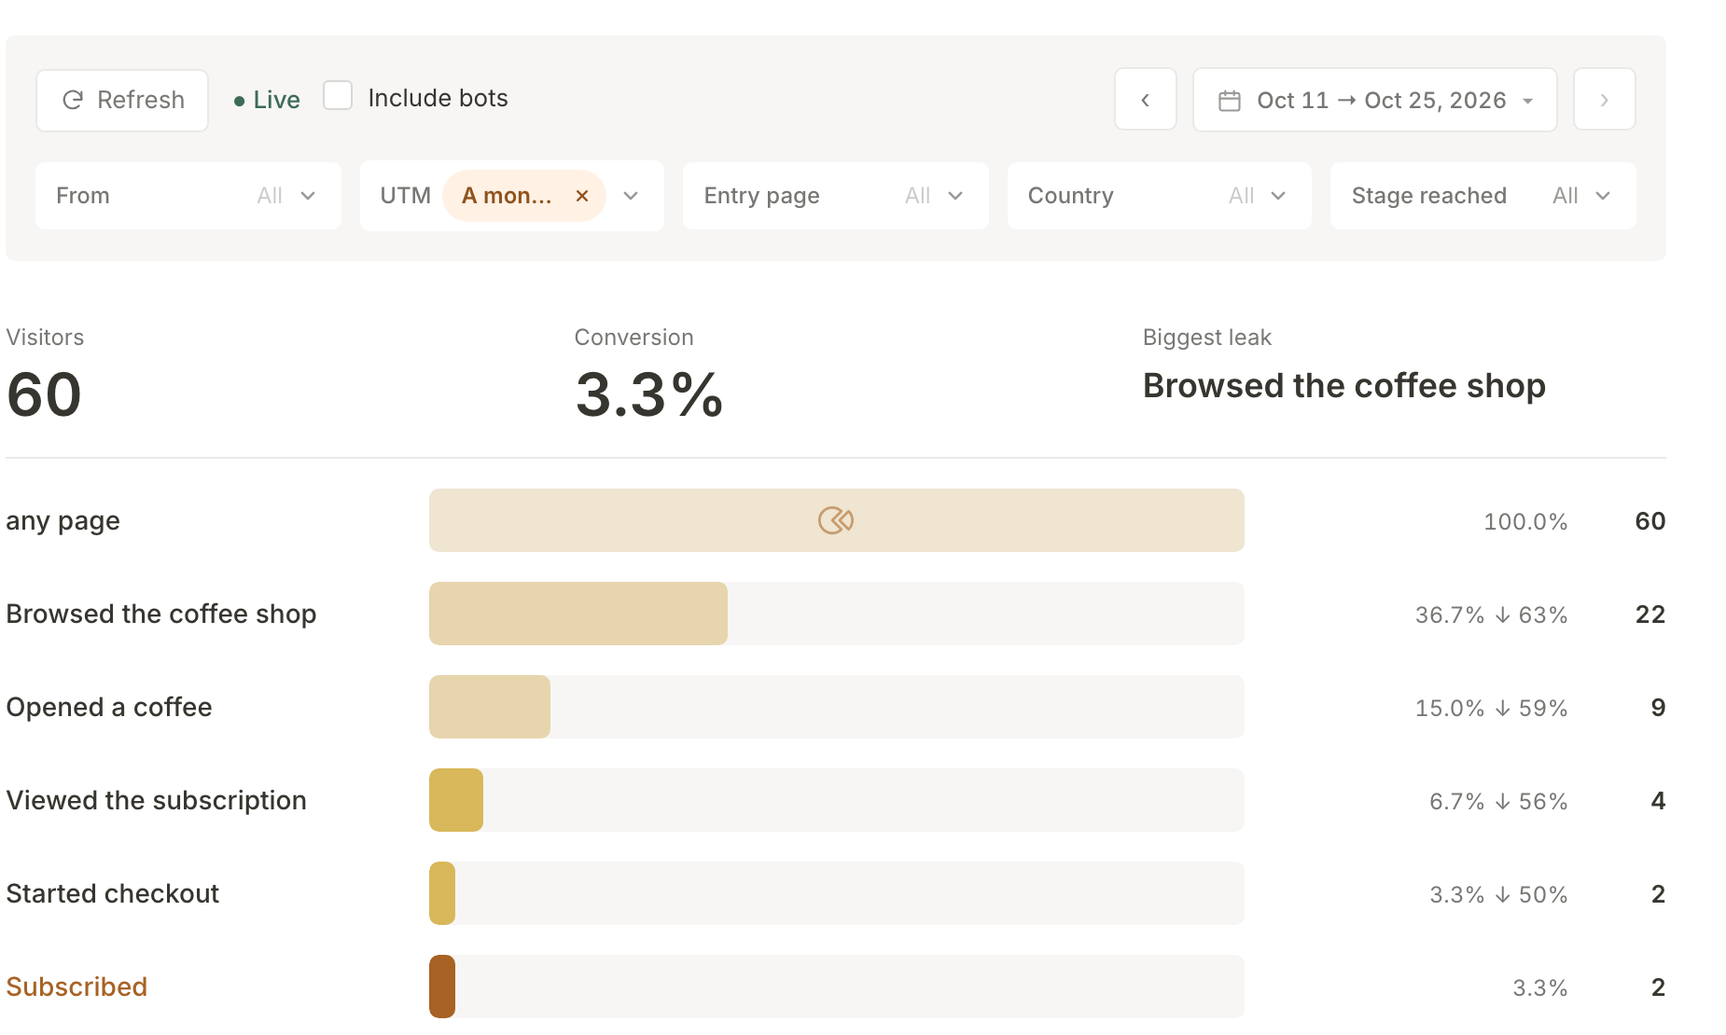Click the calendar icon in the date range
This screenshot has height=1035, width=1726.
(1230, 101)
